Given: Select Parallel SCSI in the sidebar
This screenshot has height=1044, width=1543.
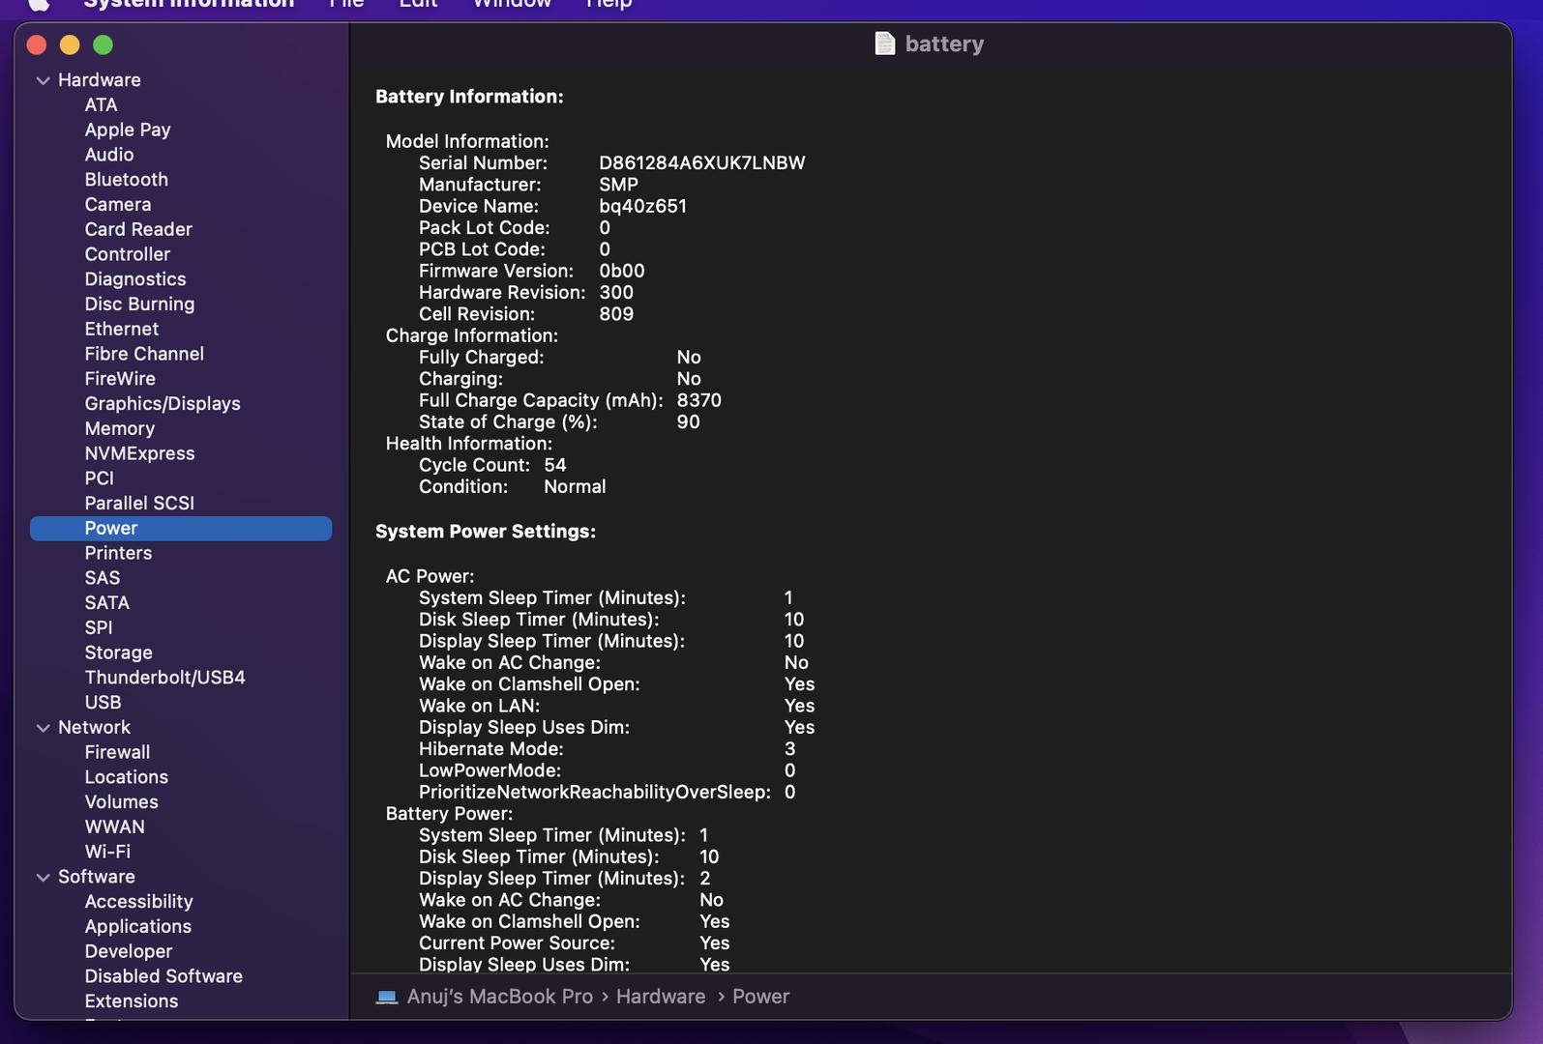Looking at the screenshot, I should coord(139,504).
